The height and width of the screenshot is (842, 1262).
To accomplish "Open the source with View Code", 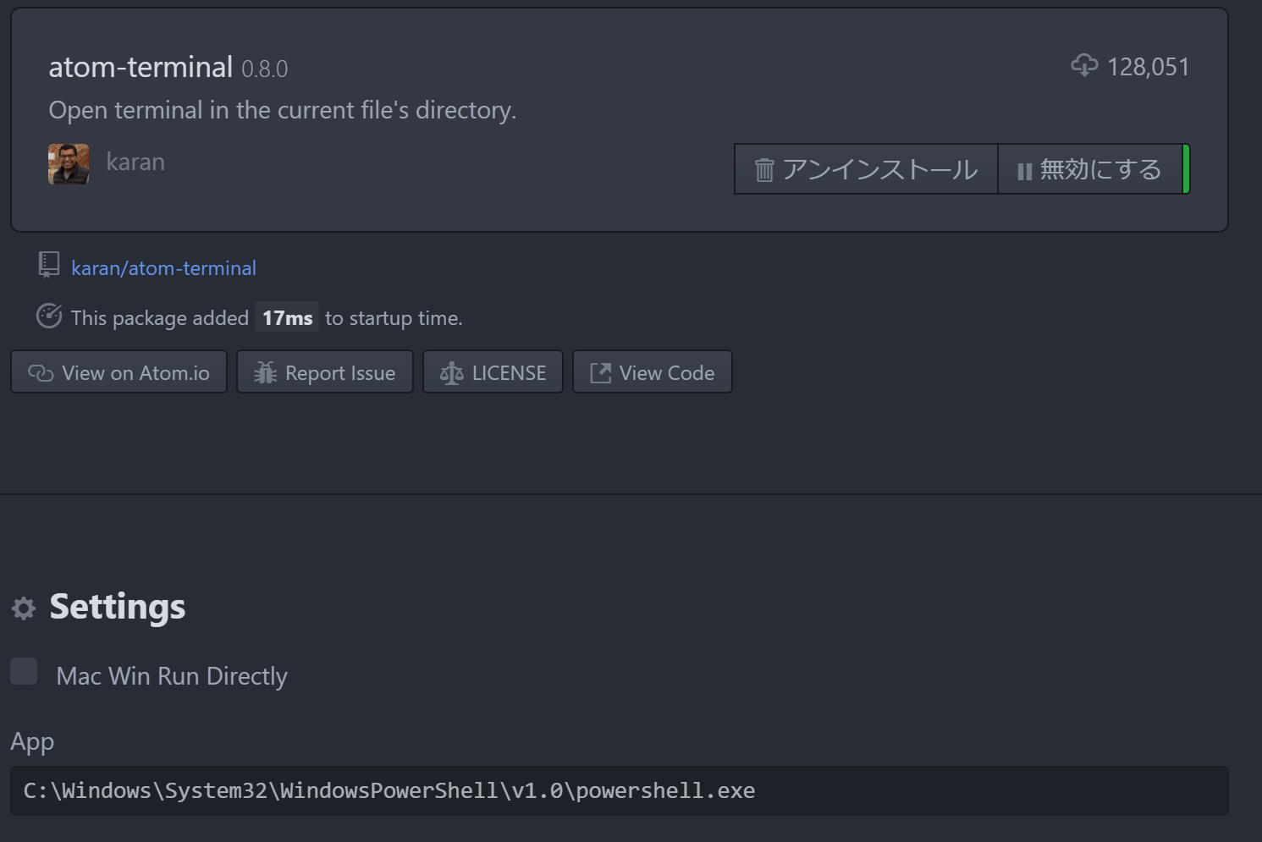I will click(x=652, y=372).
